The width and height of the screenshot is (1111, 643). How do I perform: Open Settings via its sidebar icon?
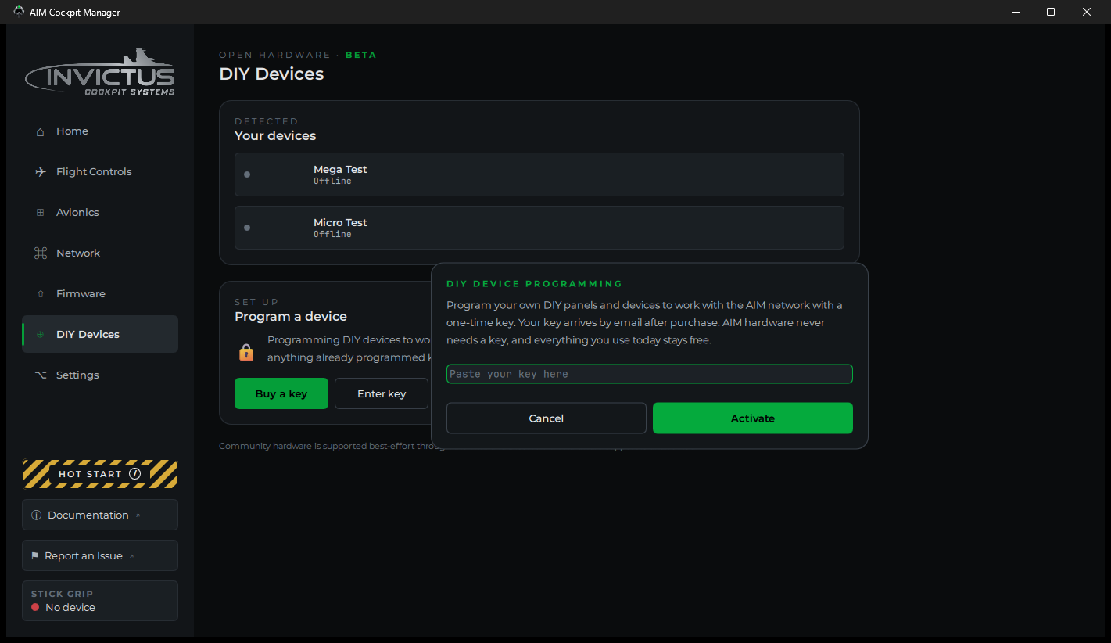41,375
